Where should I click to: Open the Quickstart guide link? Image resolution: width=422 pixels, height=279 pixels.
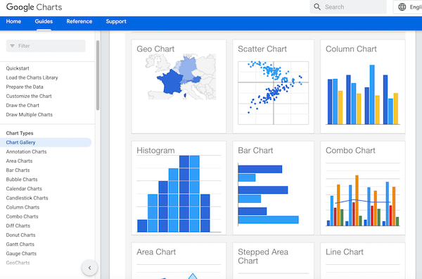(18, 68)
